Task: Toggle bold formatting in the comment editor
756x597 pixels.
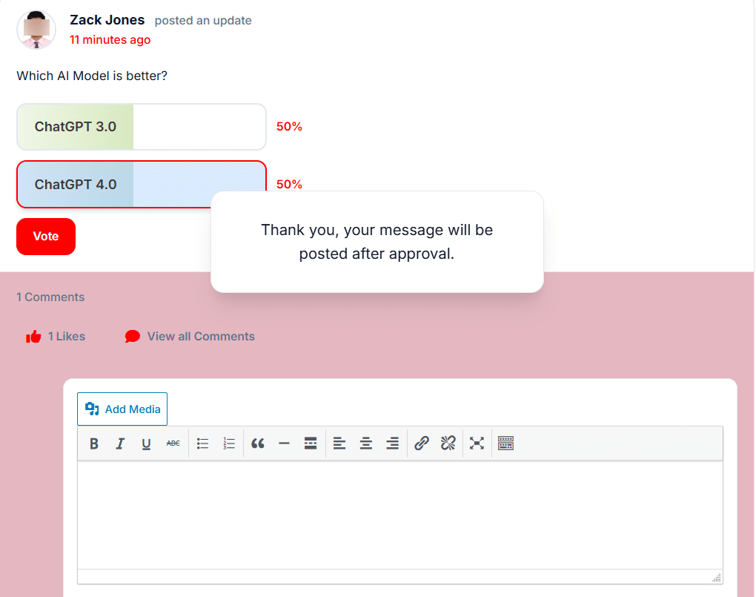Action: pyautogui.click(x=94, y=443)
